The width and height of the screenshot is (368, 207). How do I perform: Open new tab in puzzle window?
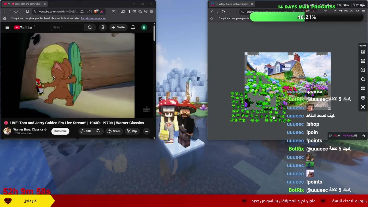pos(259,4)
